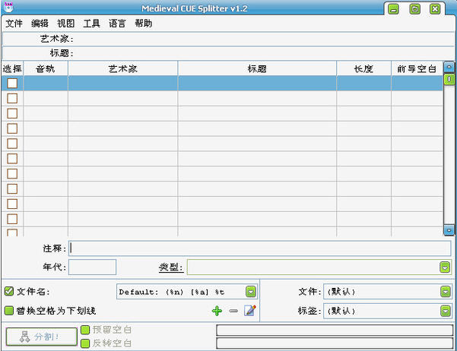The width and height of the screenshot is (457, 351).
Task: Open the 类型 genre dropdown
Action: (445, 267)
